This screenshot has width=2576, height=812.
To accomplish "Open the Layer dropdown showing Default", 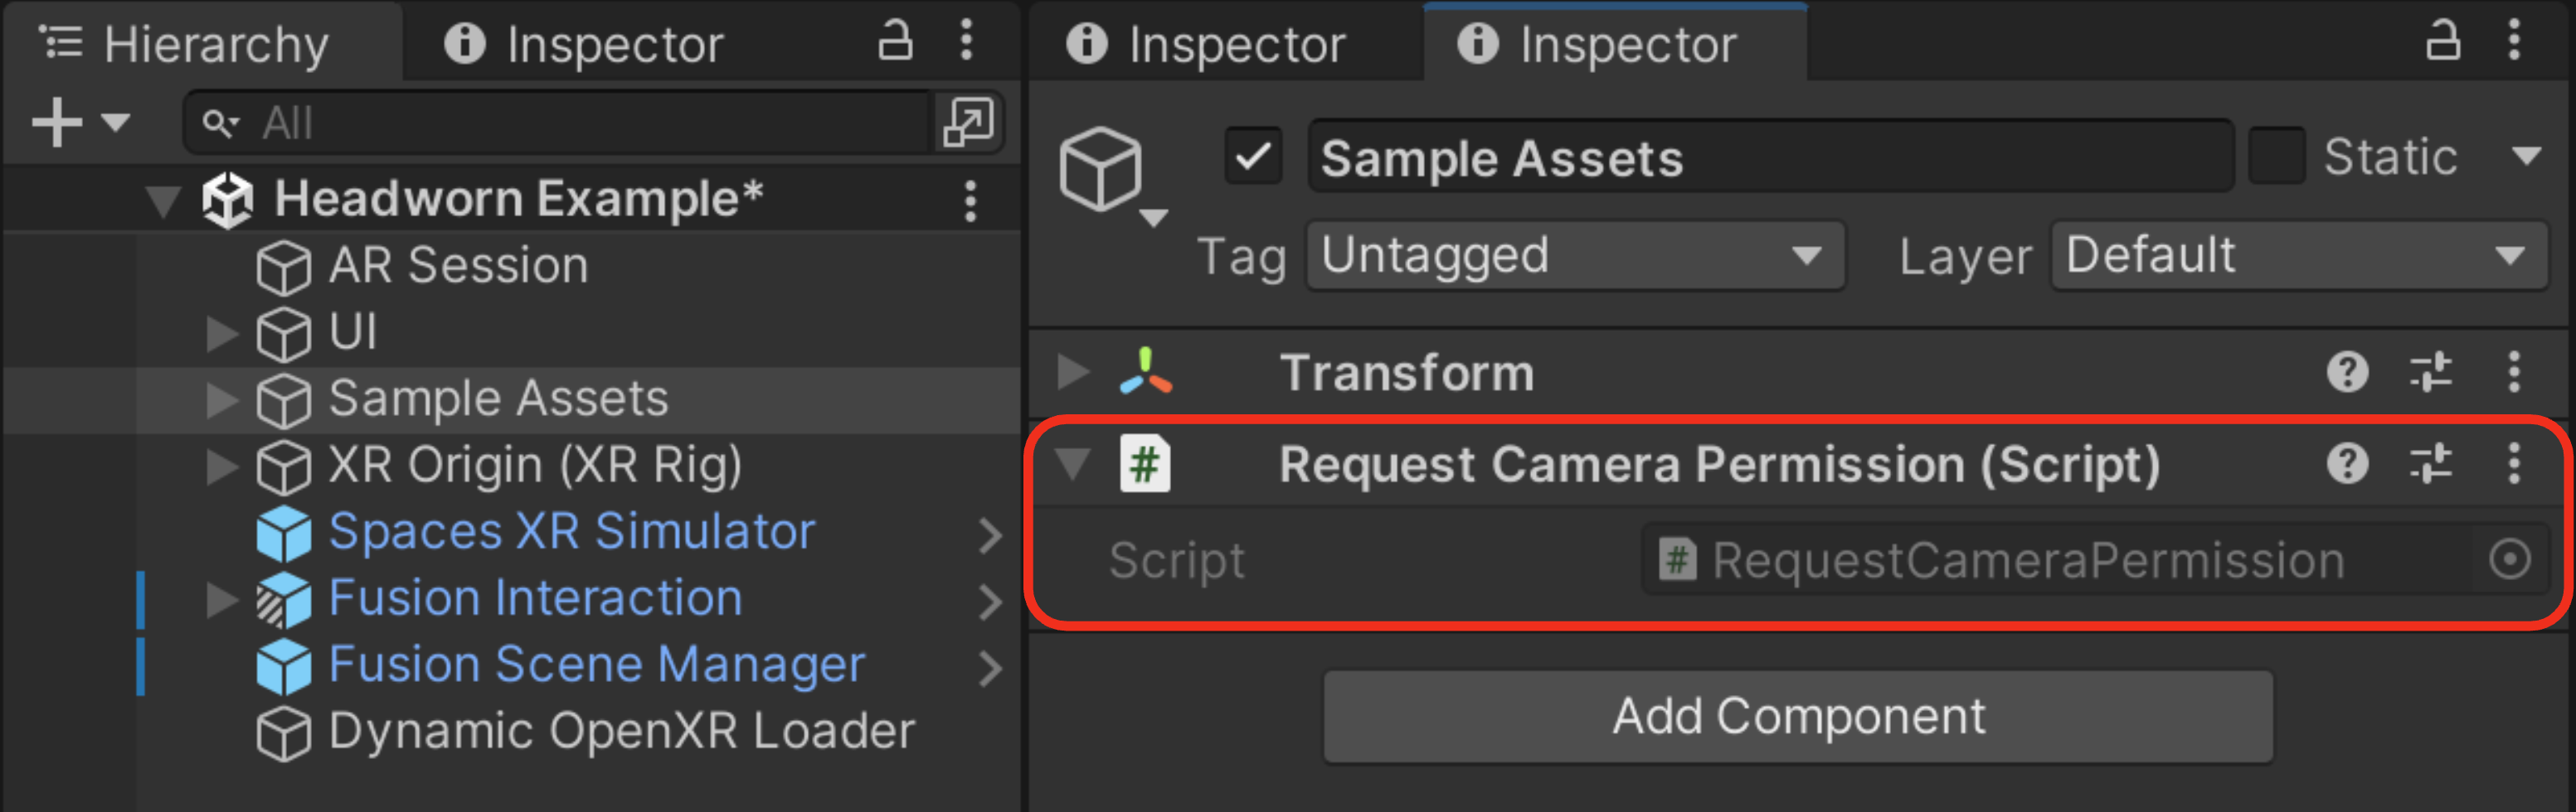I will point(2299,256).
